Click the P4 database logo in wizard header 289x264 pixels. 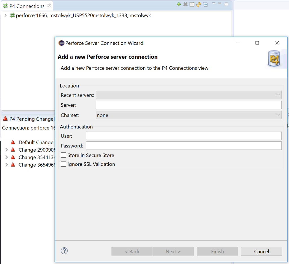(x=274, y=58)
